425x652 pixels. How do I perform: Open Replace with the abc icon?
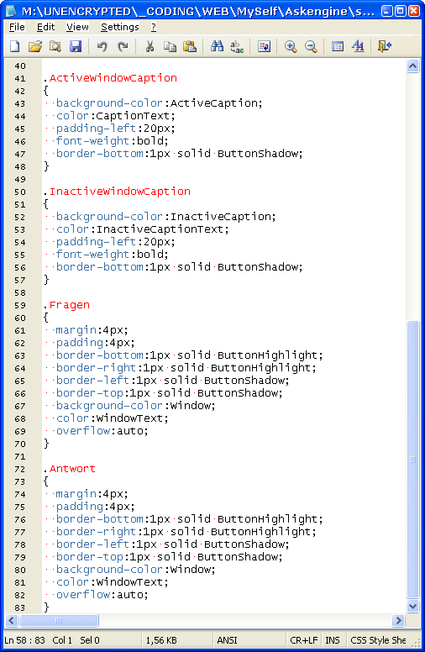(237, 46)
